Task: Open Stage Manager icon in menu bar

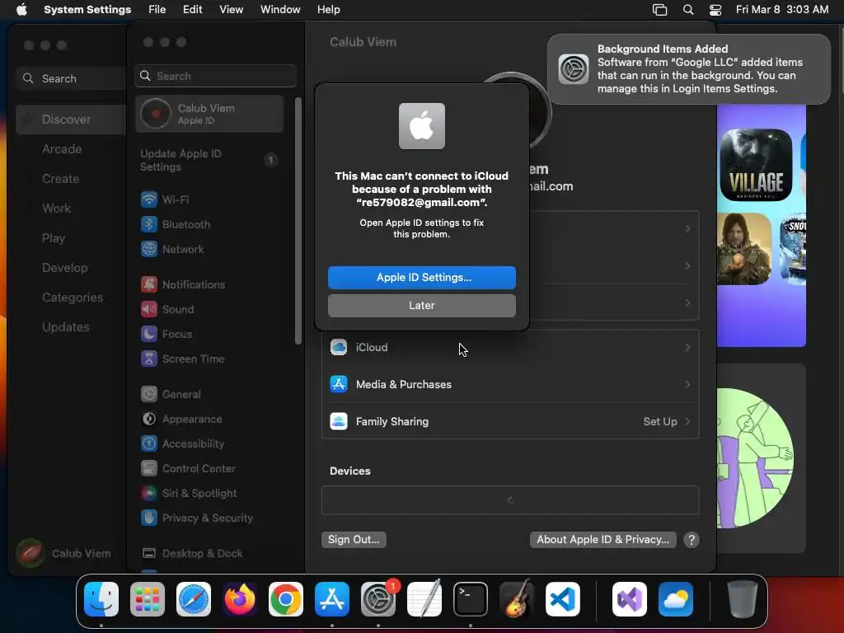Action: coord(660,10)
